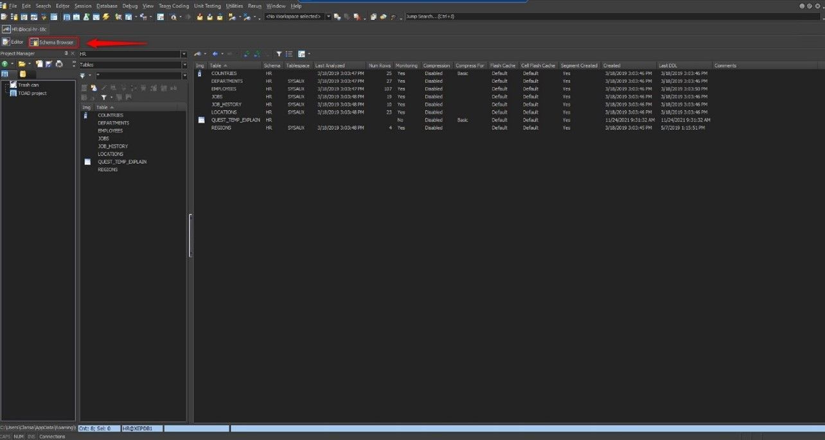The width and height of the screenshot is (825, 440).
Task: Open the Schema Browser tab
Action: [53, 42]
